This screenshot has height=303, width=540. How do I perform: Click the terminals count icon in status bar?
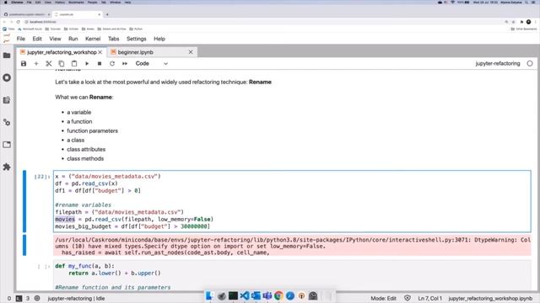(19, 299)
